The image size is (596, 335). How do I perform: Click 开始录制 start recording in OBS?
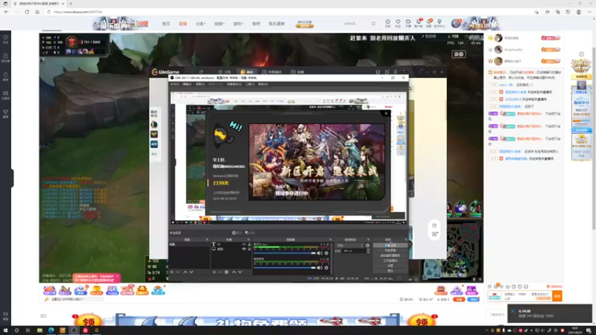390,251
